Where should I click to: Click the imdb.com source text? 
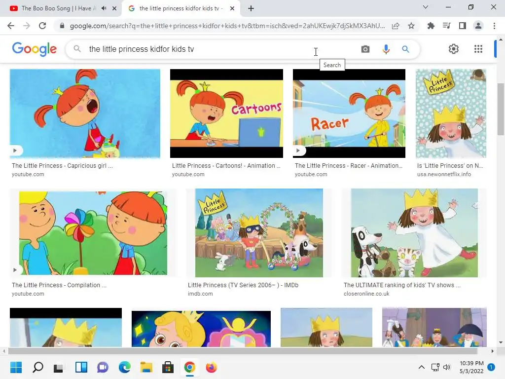coord(200,294)
